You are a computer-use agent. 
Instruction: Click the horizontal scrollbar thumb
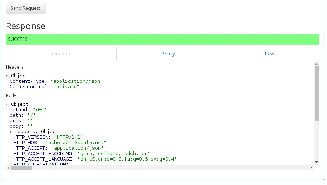click(x=22, y=168)
